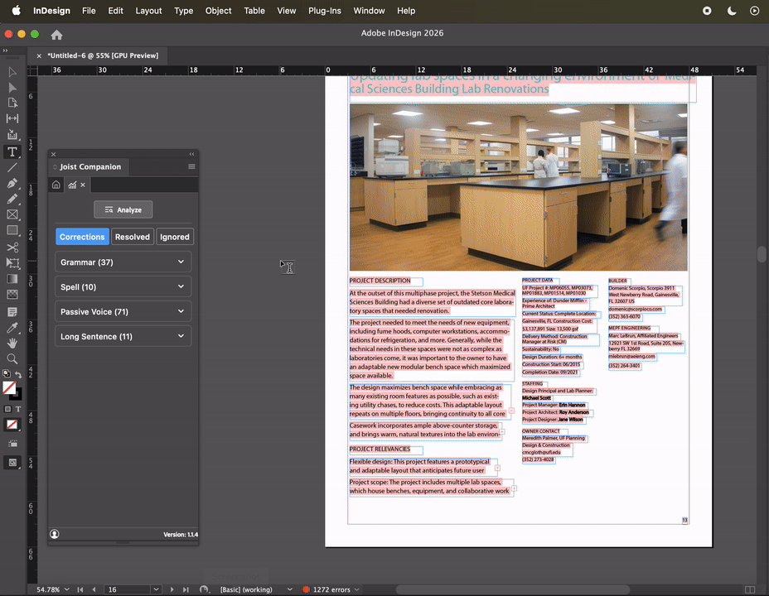This screenshot has width=769, height=596.
Task: Open the Plug-Ins menu
Action: click(x=325, y=11)
